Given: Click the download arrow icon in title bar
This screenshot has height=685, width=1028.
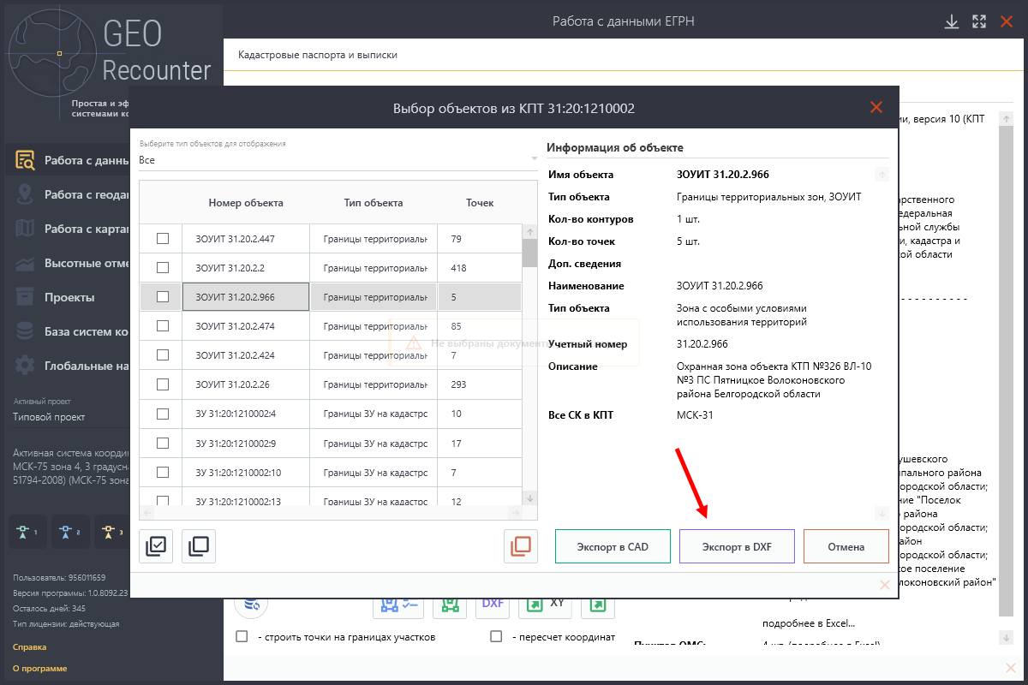Looking at the screenshot, I should (x=951, y=22).
